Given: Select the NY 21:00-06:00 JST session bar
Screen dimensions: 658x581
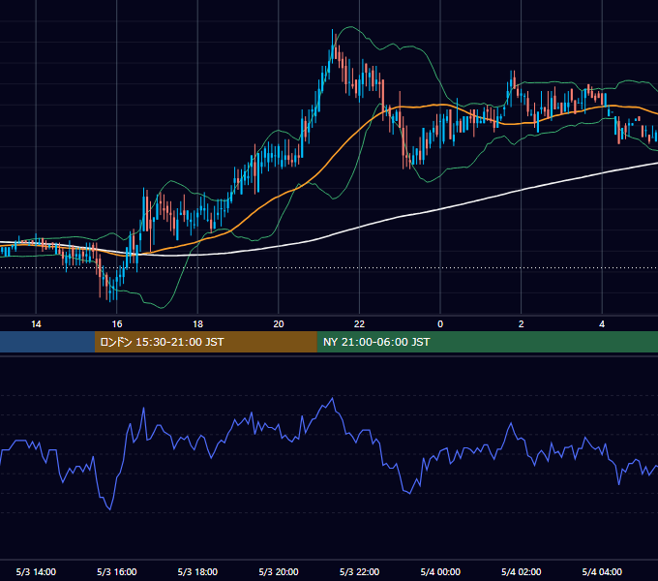Looking at the screenshot, I should click(487, 342).
